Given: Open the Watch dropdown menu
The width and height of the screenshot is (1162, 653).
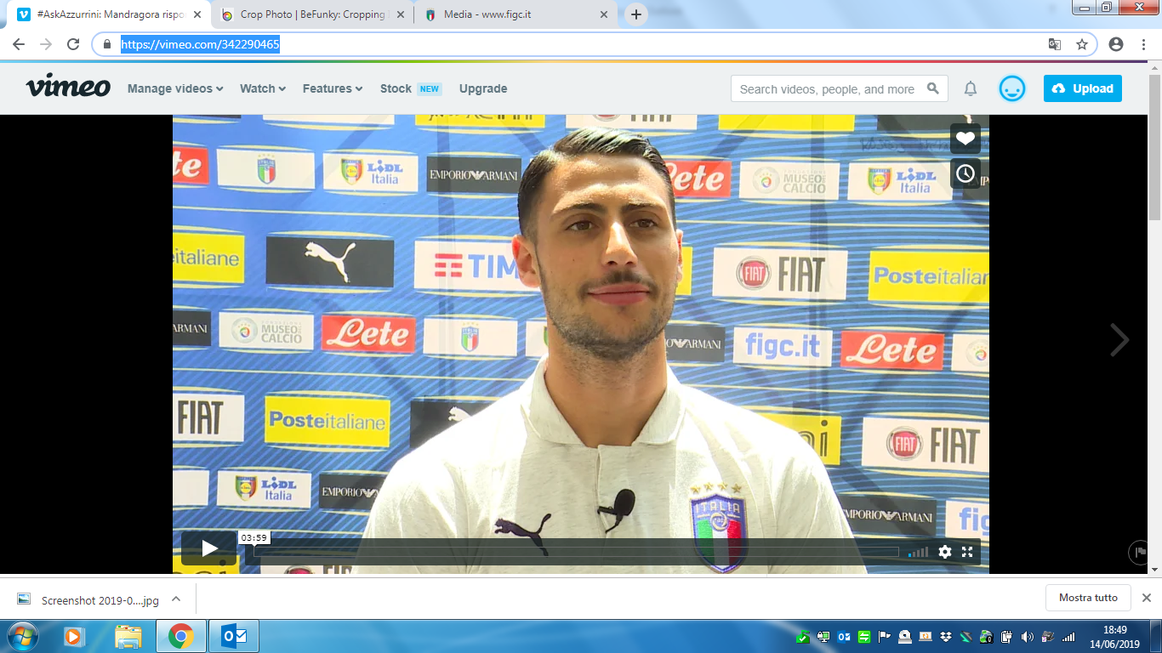Looking at the screenshot, I should coord(262,88).
